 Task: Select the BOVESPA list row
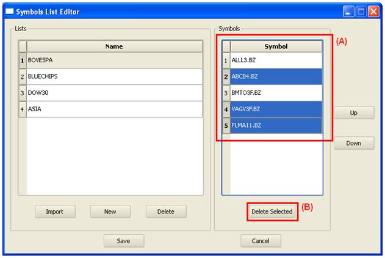point(114,61)
